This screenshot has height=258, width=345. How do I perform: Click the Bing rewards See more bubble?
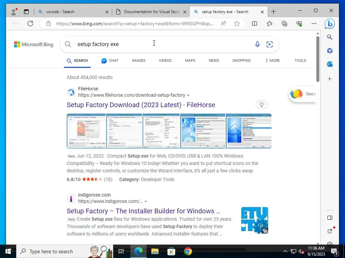pos(302,94)
